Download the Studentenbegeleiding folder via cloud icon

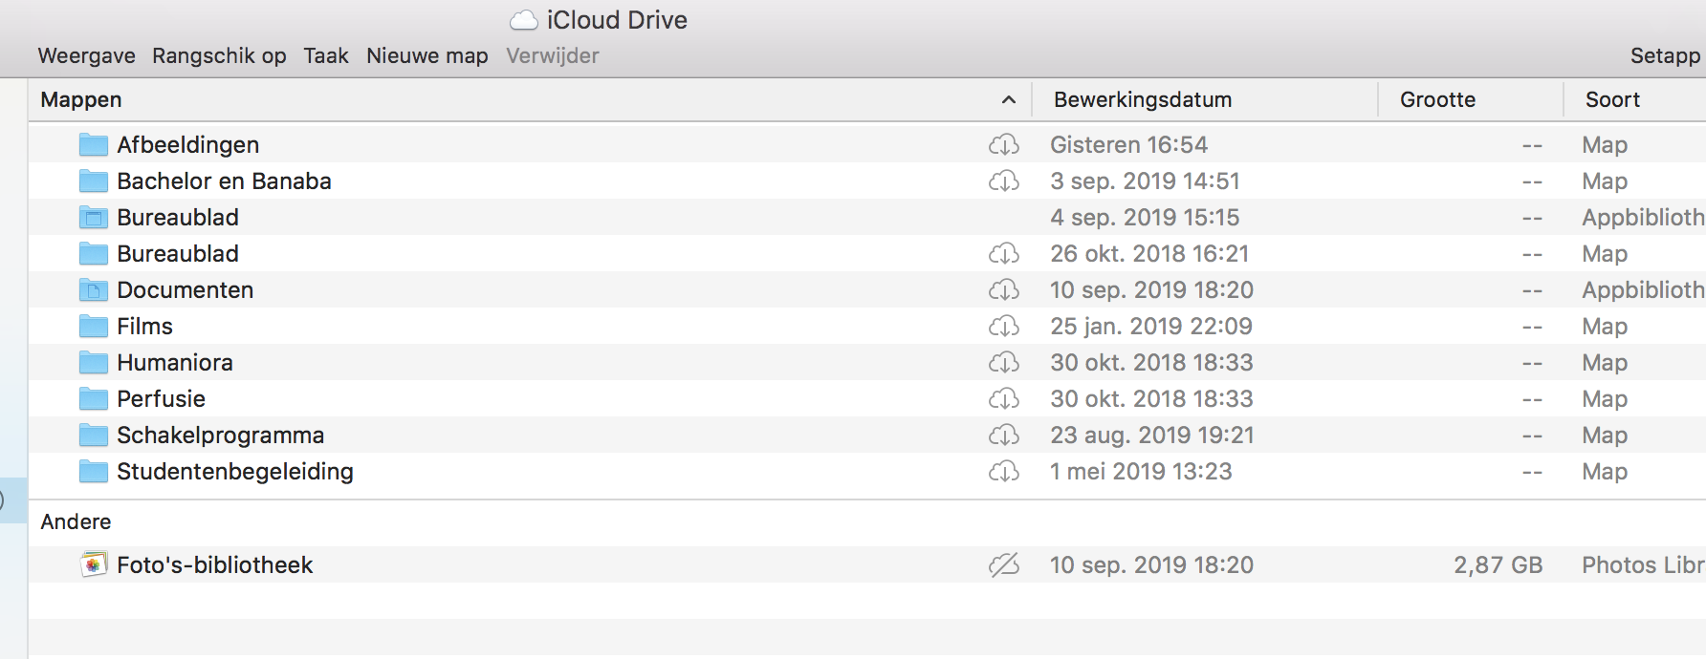pyautogui.click(x=1003, y=472)
